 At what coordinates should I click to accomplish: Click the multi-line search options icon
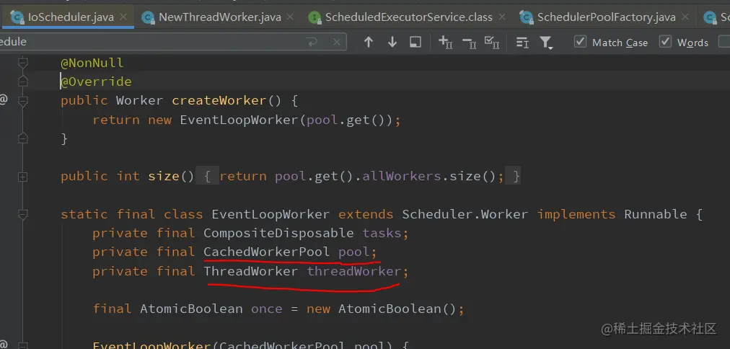click(522, 43)
